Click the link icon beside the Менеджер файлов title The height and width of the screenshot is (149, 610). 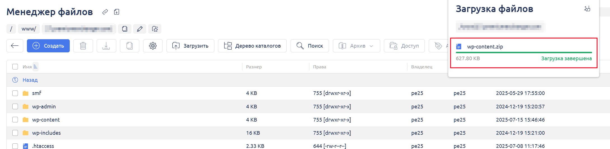105,12
